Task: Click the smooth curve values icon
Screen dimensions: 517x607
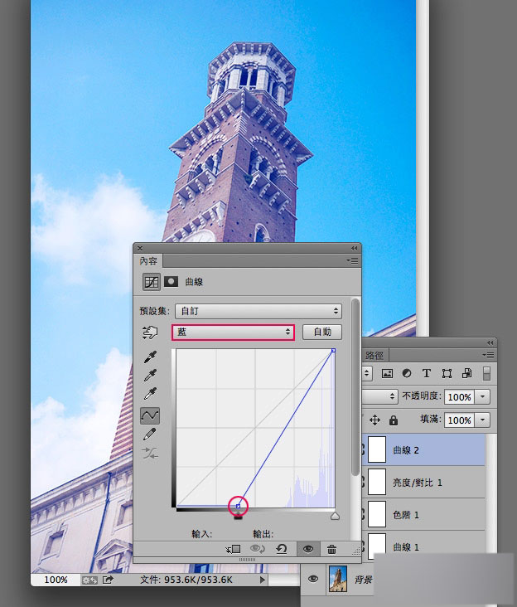Action: coord(150,453)
